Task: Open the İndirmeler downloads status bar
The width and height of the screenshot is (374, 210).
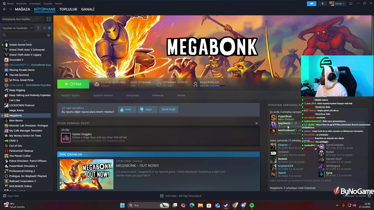Action: pyautogui.click(x=181, y=196)
